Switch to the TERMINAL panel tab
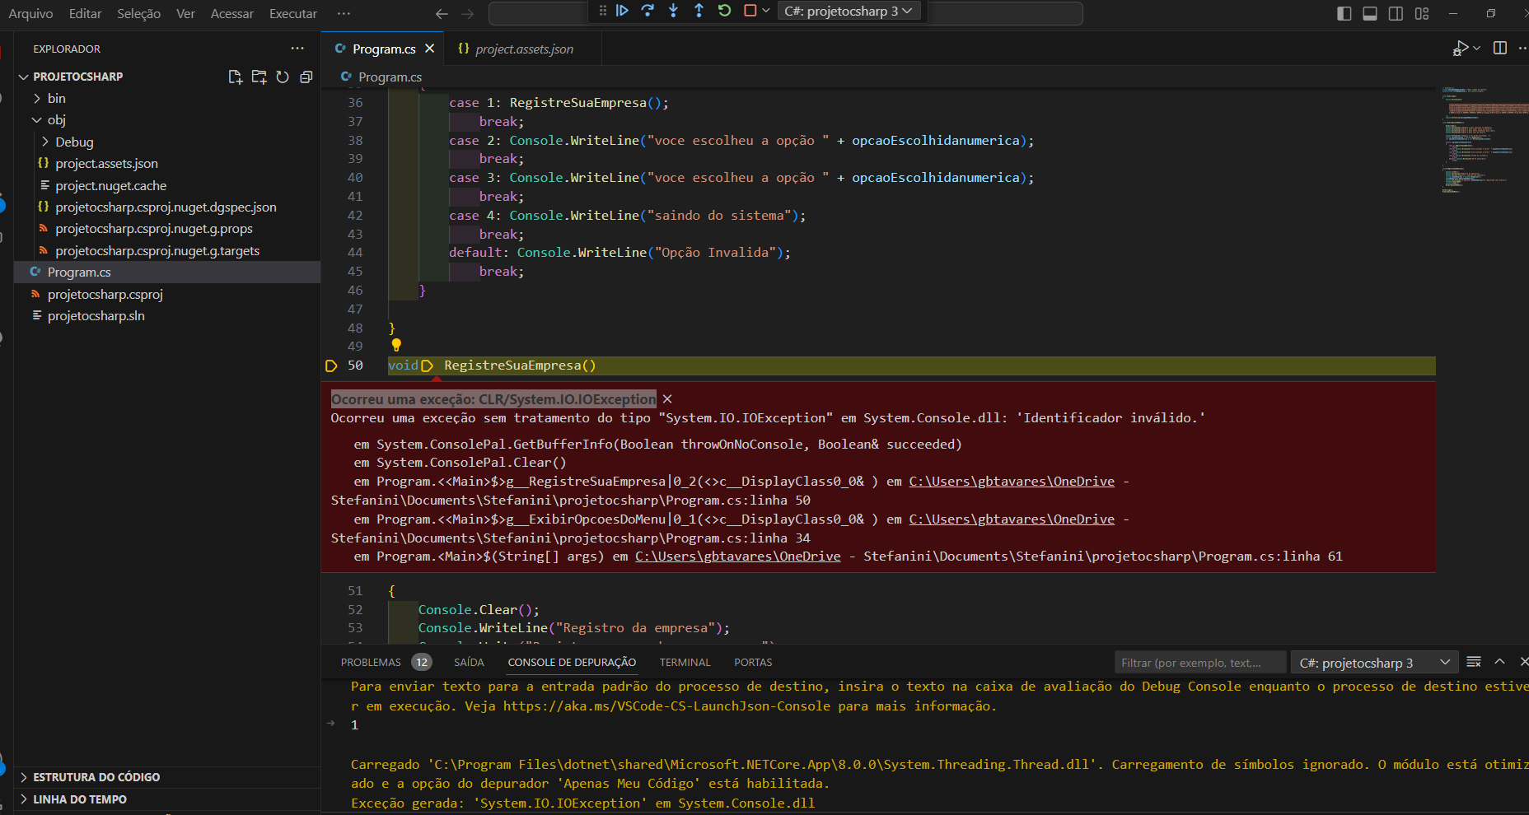 [x=685, y=662]
